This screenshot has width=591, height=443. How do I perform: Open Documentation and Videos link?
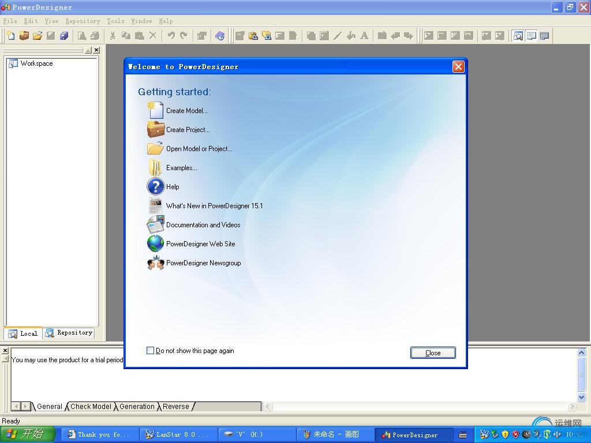pos(203,225)
